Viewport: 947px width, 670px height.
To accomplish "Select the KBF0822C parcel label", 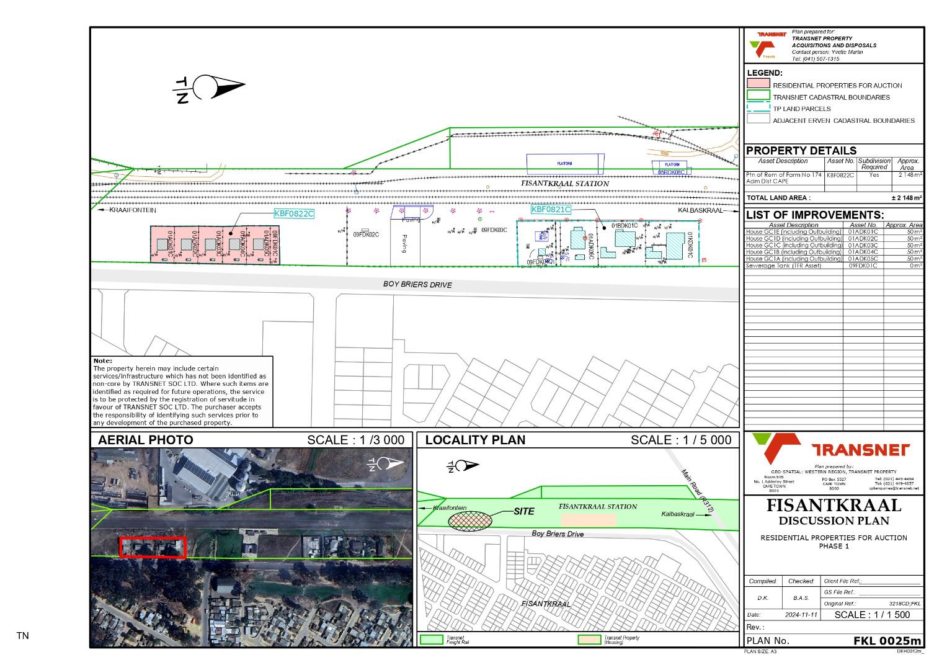I will point(294,213).
